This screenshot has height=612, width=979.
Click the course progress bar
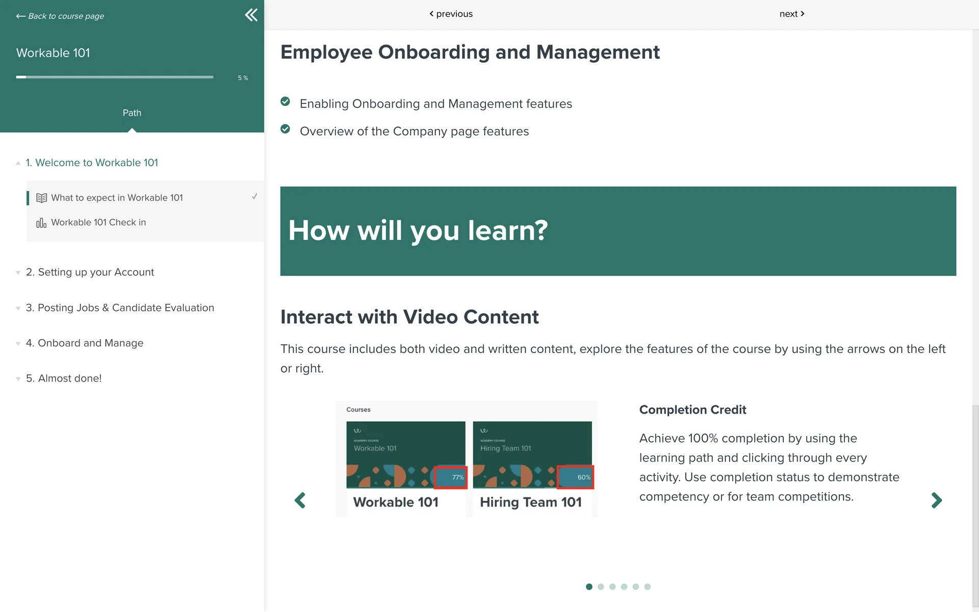point(115,77)
